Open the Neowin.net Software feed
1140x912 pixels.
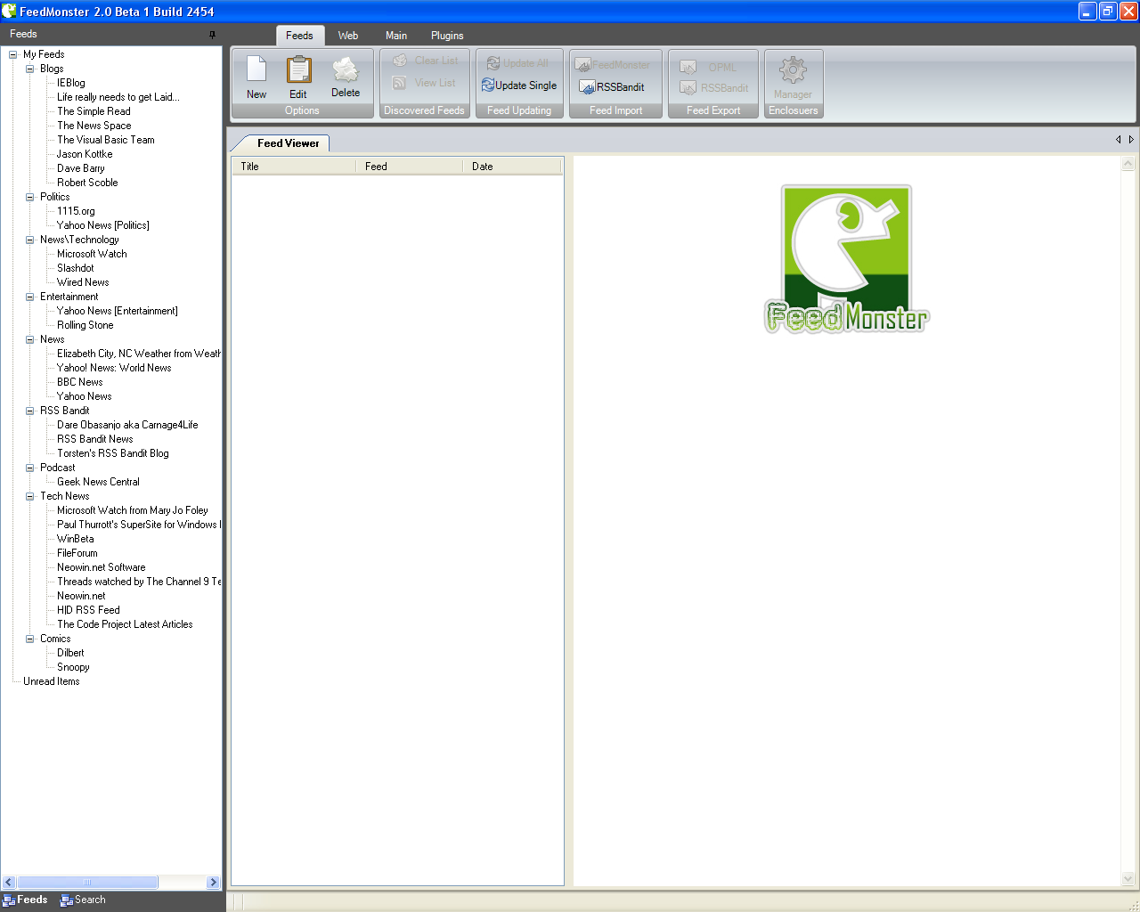point(101,567)
